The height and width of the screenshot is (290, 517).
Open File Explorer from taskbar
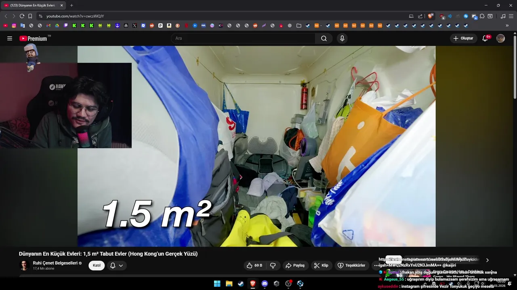(x=229, y=284)
